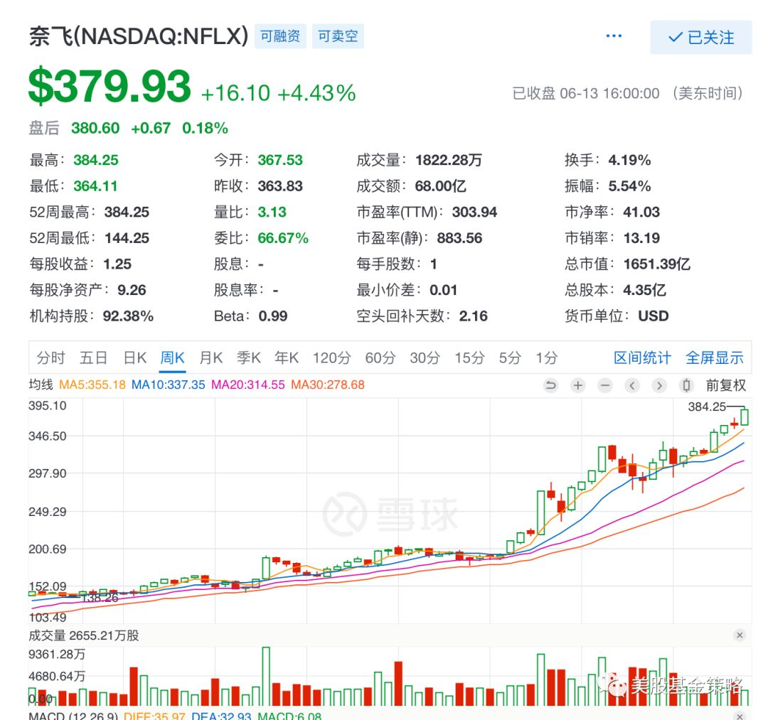Select the 年K yearly chart tab
The width and height of the screenshot is (768, 720).
pyautogui.click(x=287, y=358)
